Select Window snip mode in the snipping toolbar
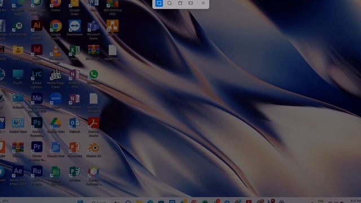 [x=180, y=3]
